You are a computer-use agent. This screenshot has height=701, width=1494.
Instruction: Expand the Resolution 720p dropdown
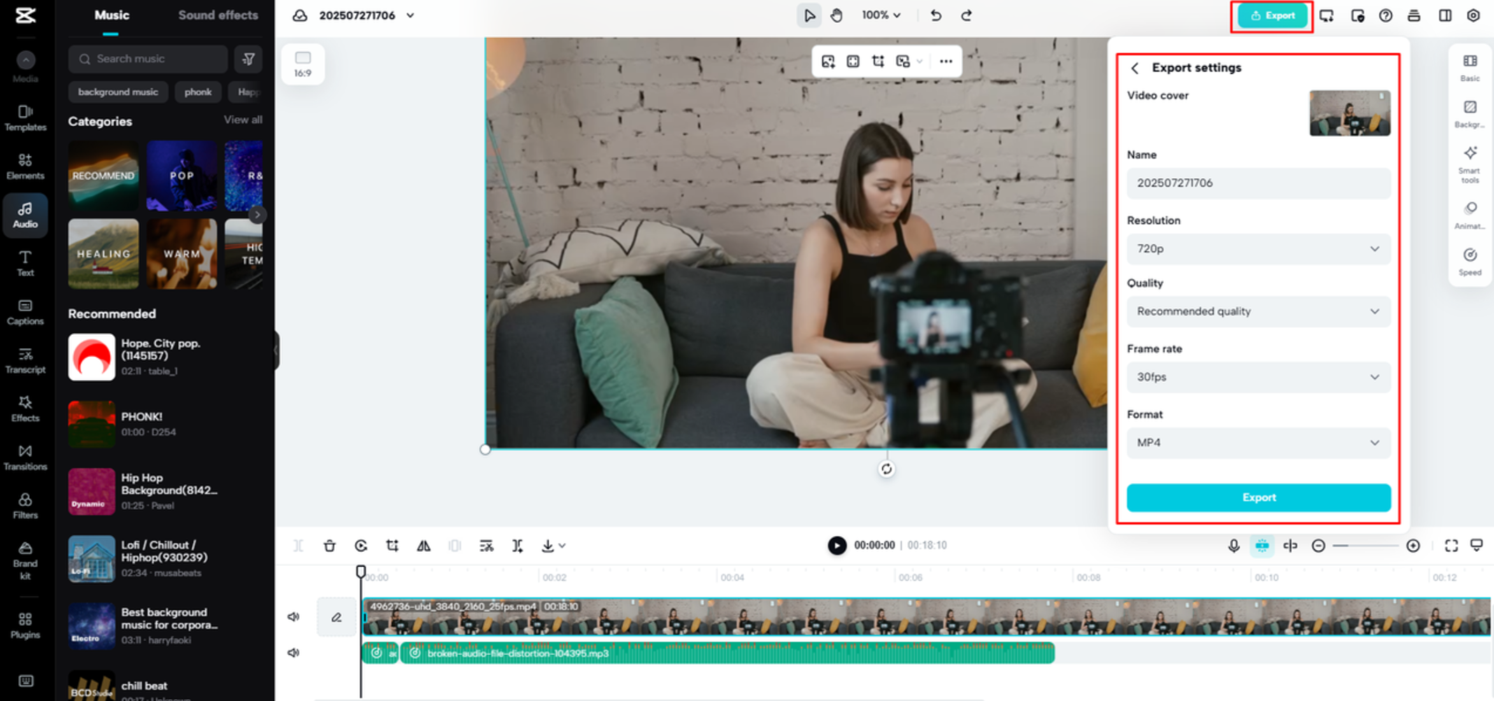tap(1258, 249)
